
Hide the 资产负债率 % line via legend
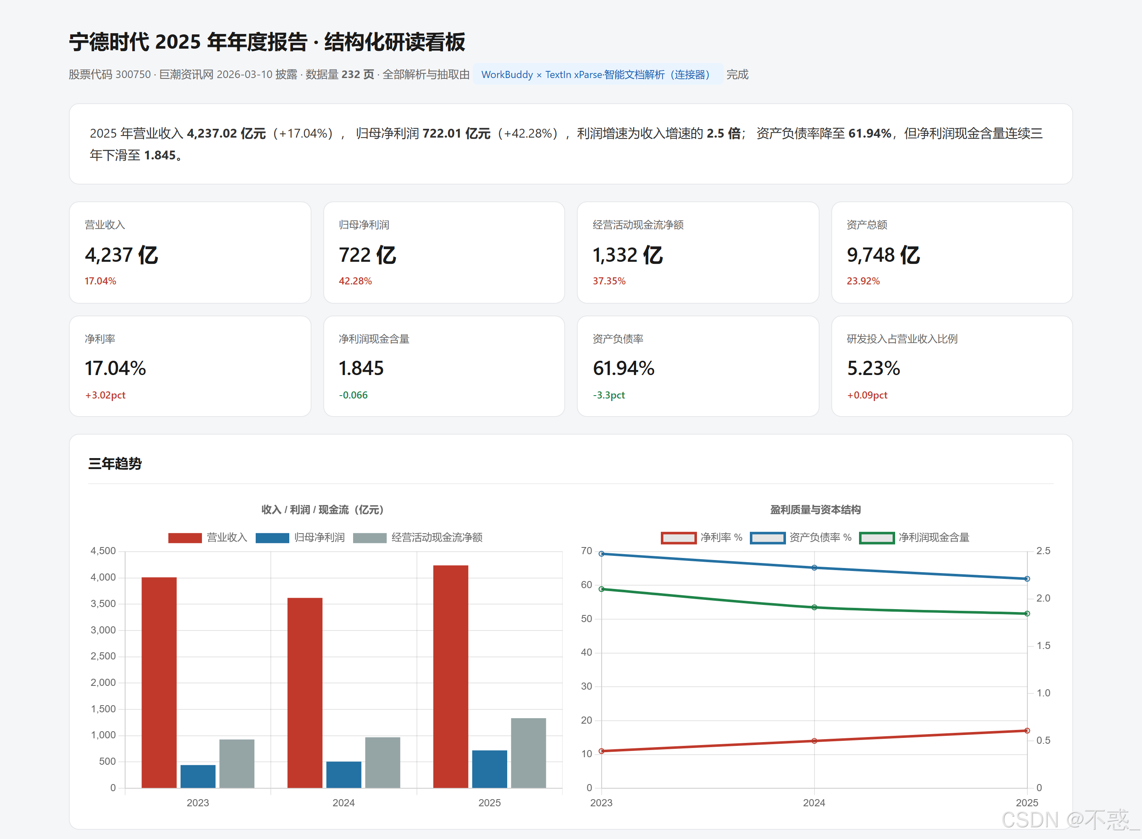click(x=767, y=538)
